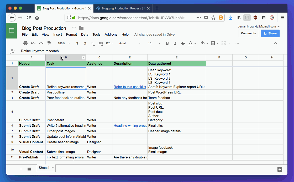Screen dimensions: 294x182
Task: Select the Post outline cell
Action: 66,92
